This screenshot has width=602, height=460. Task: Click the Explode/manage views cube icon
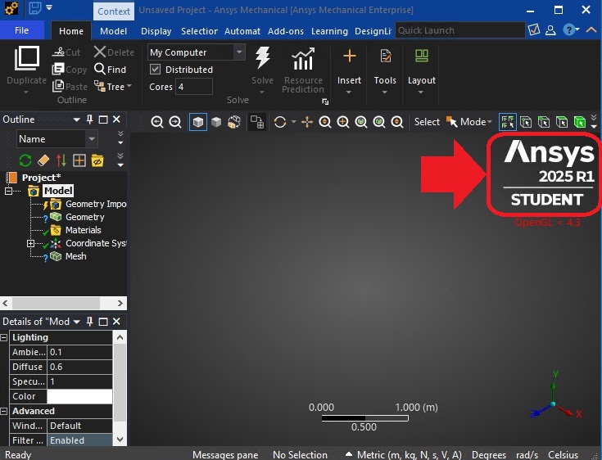[234, 122]
